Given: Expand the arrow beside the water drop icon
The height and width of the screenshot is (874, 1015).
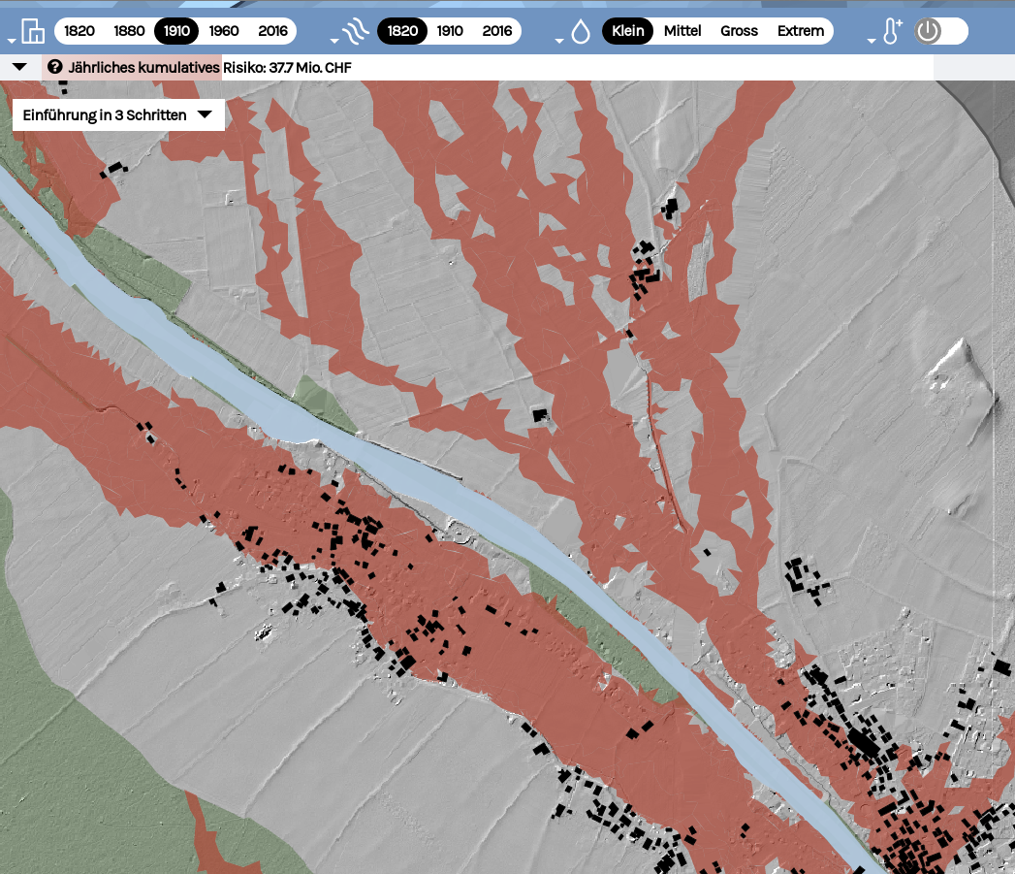Looking at the screenshot, I should tap(559, 41).
